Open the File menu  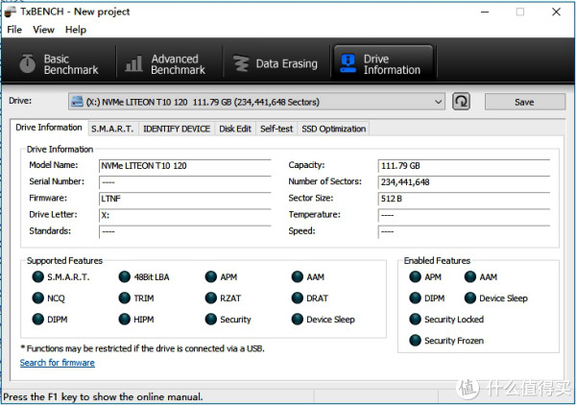pos(14,30)
